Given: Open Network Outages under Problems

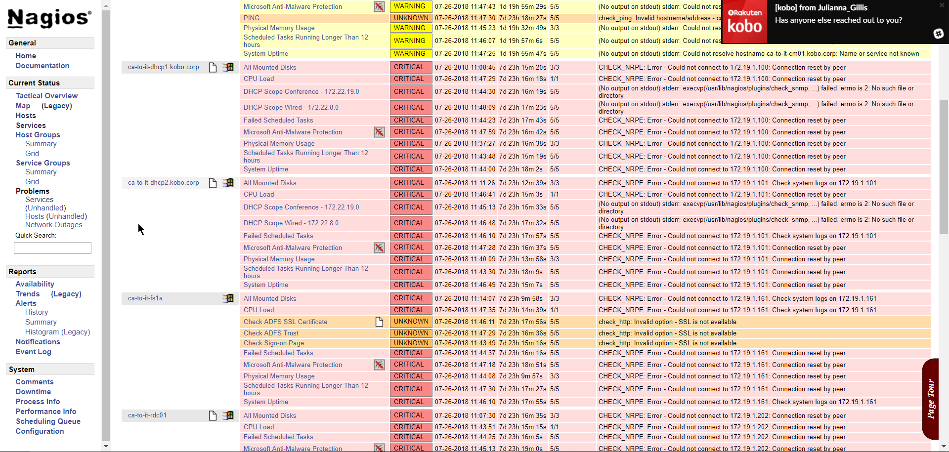Looking at the screenshot, I should pos(53,225).
